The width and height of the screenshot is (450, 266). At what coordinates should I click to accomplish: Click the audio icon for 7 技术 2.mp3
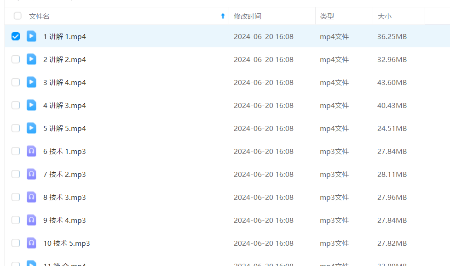[x=31, y=174]
